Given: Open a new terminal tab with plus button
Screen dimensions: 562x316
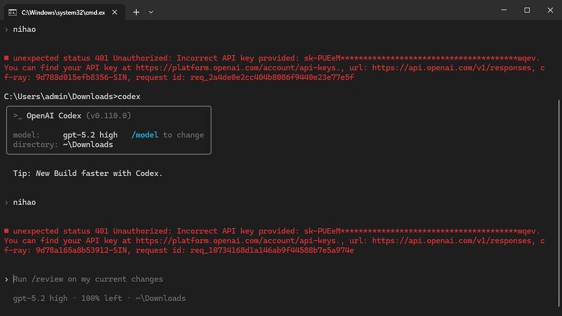Looking at the screenshot, I should pyautogui.click(x=136, y=12).
